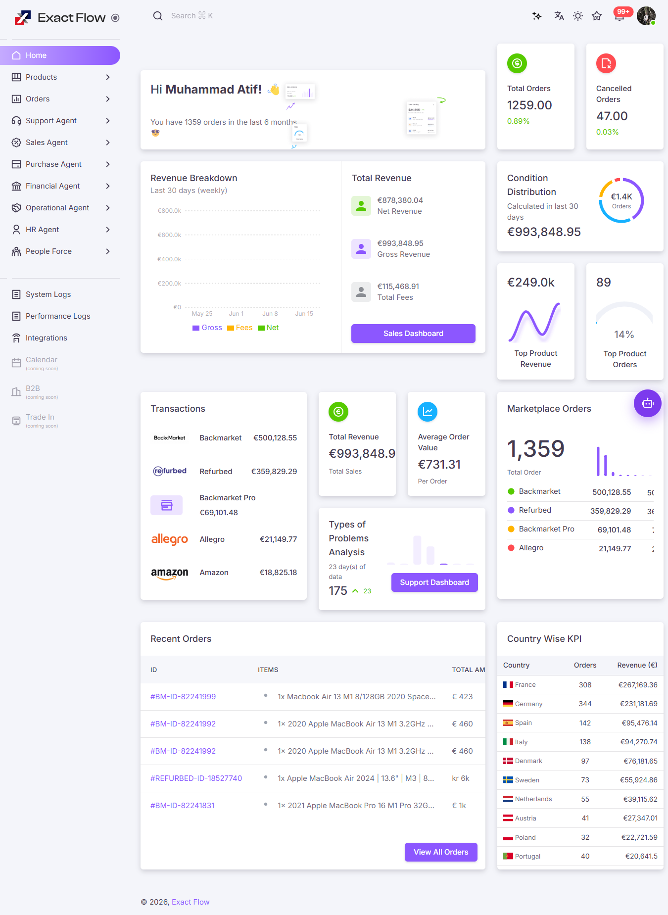Image resolution: width=668 pixels, height=915 pixels.
Task: Click the Calendar coming soon item
Action: point(60,363)
